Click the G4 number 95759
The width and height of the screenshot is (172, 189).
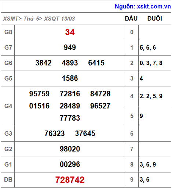[x=39, y=94]
